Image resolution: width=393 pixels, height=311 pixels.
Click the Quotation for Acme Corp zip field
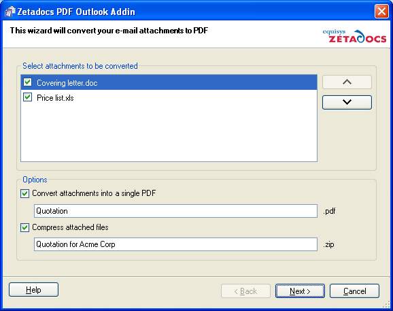(x=175, y=244)
